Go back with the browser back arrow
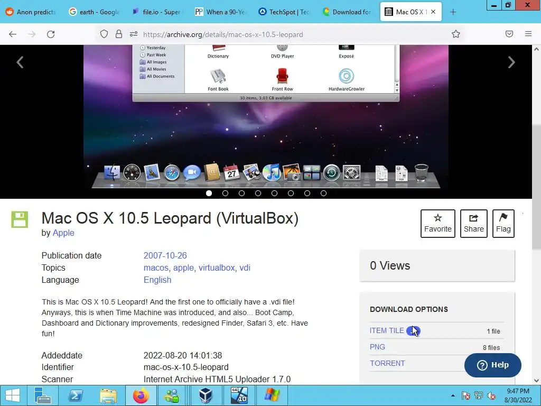Image resolution: width=541 pixels, height=406 pixels. pos(13,34)
